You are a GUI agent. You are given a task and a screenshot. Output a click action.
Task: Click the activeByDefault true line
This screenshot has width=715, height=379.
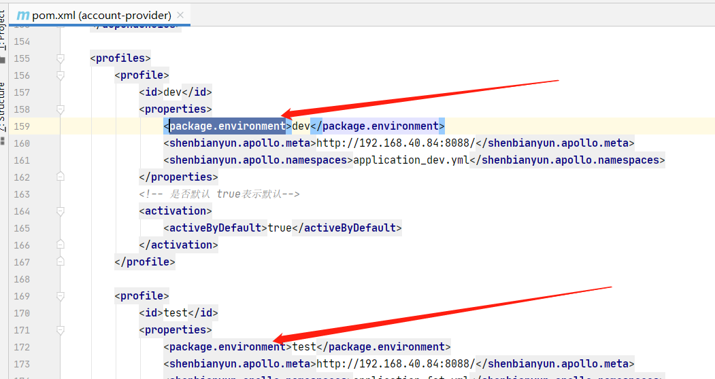[283, 228]
